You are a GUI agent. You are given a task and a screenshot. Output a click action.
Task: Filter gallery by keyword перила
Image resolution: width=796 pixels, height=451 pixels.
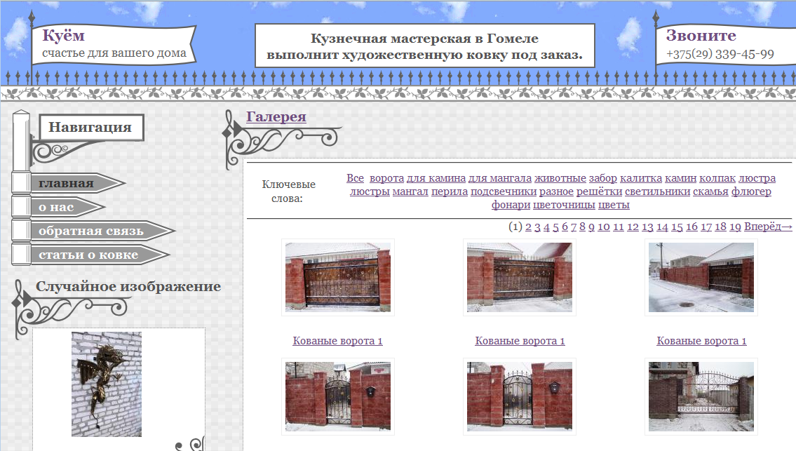[x=450, y=191]
